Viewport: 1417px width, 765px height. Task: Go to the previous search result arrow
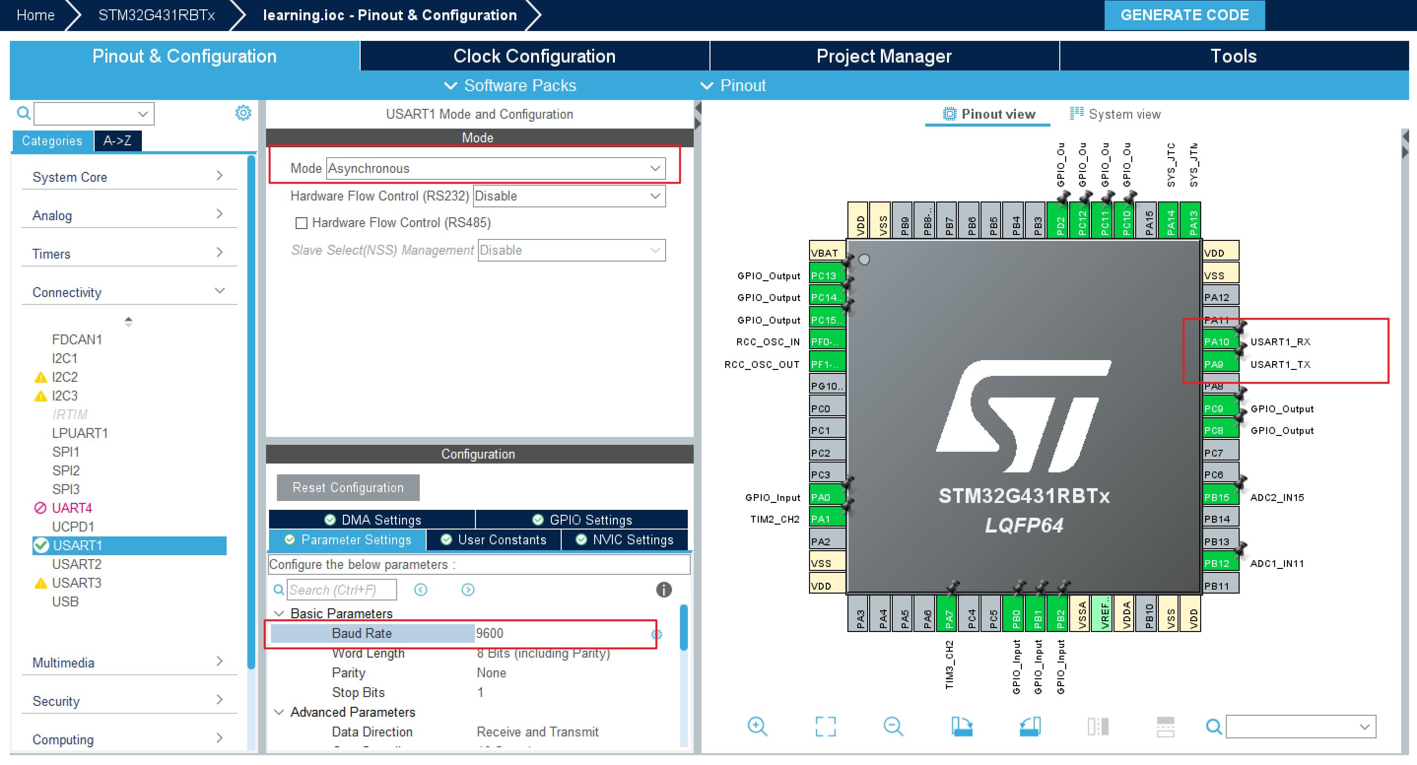coord(421,590)
